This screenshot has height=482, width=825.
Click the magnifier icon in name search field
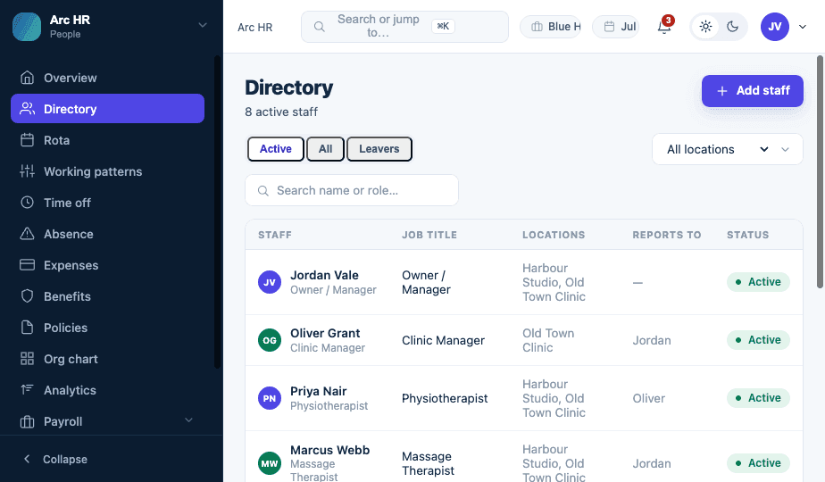263,190
